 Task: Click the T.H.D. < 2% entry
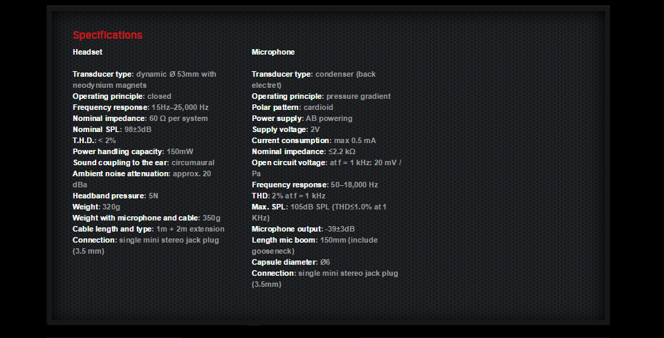point(94,140)
